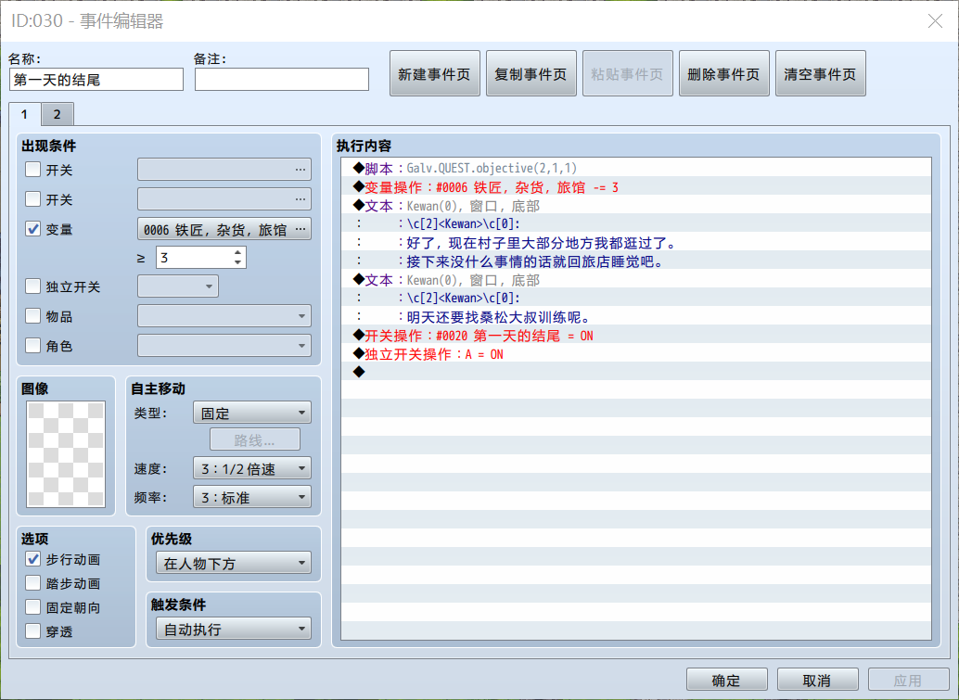Select the 脚本 Galv.QUEST.objective command line

[x=636, y=168]
